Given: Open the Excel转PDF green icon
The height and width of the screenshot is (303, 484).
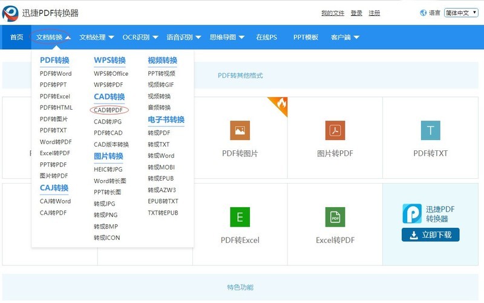Looking at the screenshot, I should pos(335,217).
